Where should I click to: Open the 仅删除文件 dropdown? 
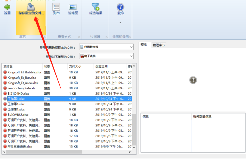106,47
